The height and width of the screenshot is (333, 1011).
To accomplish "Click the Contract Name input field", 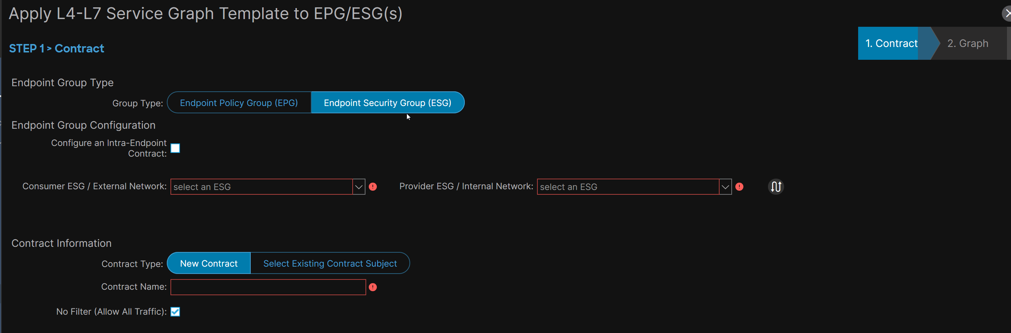I will (268, 287).
